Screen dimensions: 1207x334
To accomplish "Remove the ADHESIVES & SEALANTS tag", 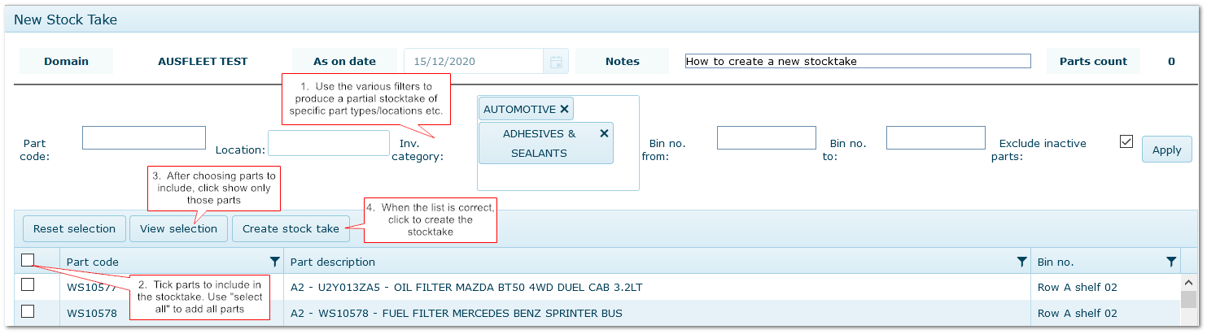I will pyautogui.click(x=604, y=133).
